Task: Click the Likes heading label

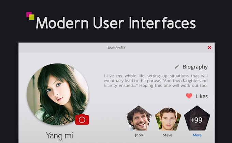Action: 202,96
